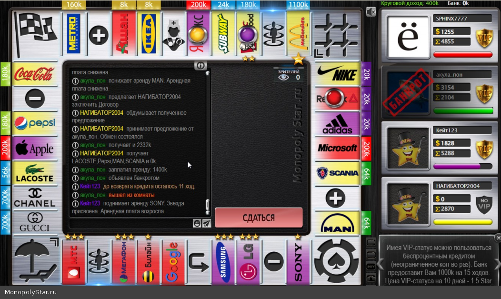Select the plus cell between SCANIA and MAN

[337, 198]
